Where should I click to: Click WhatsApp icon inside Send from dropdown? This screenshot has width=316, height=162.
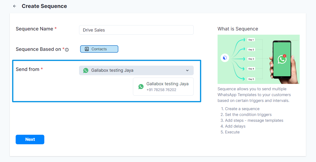point(86,70)
